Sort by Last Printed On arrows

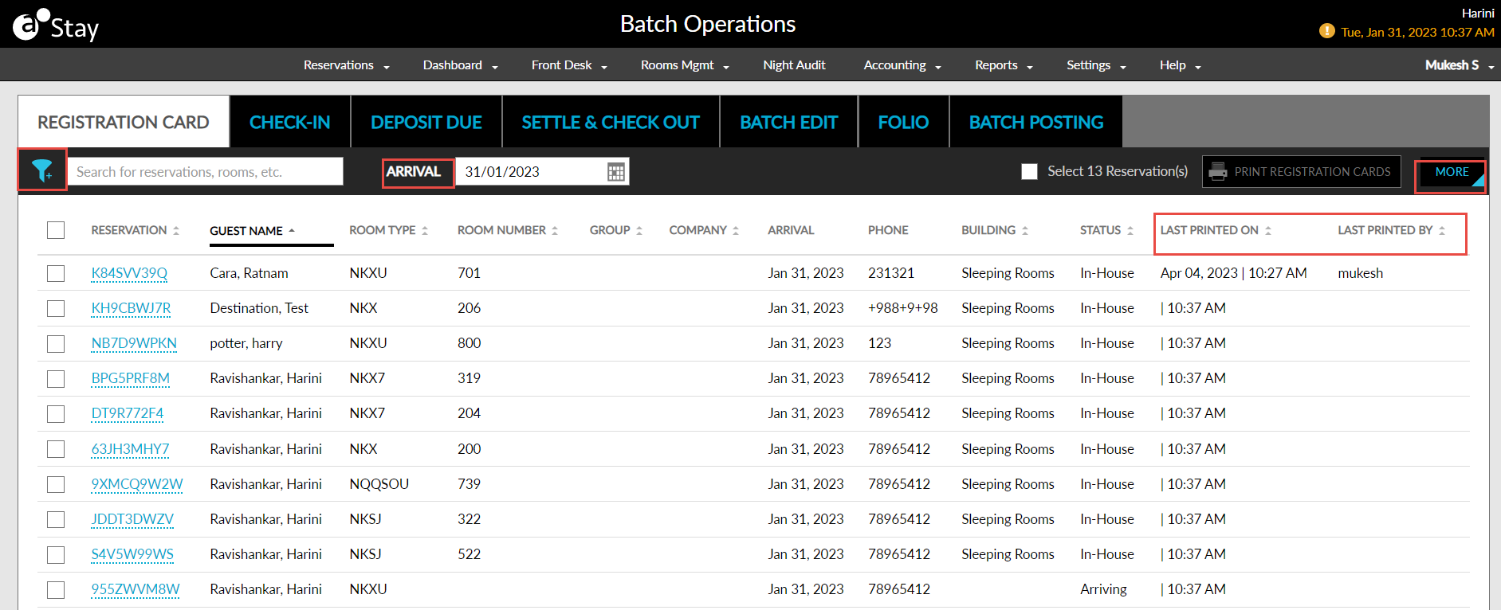(x=1268, y=231)
